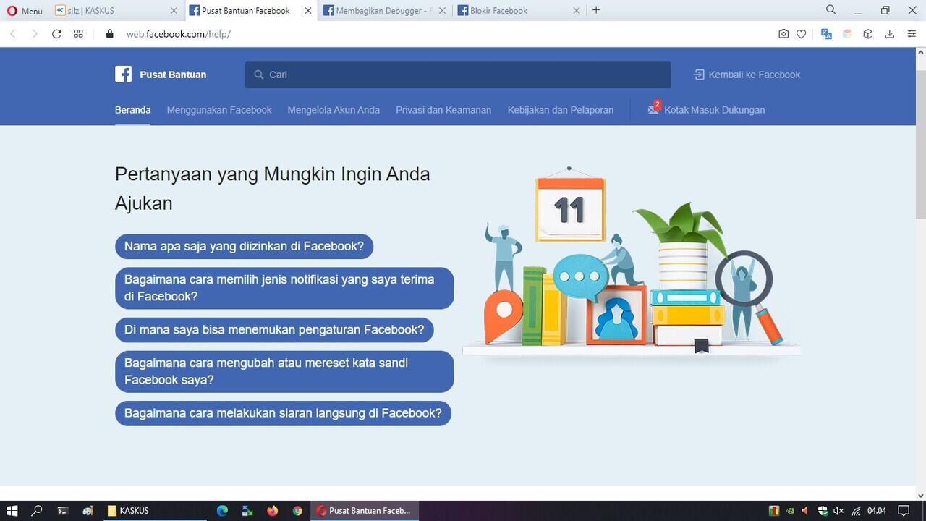Reload the page with the refresh icon
The width and height of the screenshot is (926, 521).
click(56, 34)
